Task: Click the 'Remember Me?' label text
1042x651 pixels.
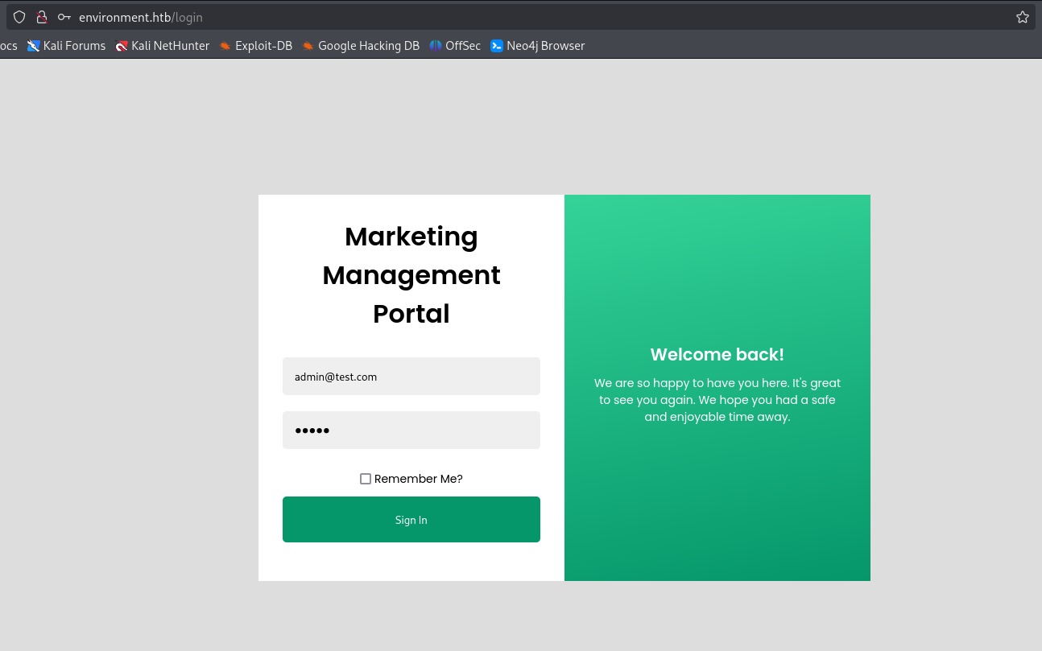Action: [418, 479]
